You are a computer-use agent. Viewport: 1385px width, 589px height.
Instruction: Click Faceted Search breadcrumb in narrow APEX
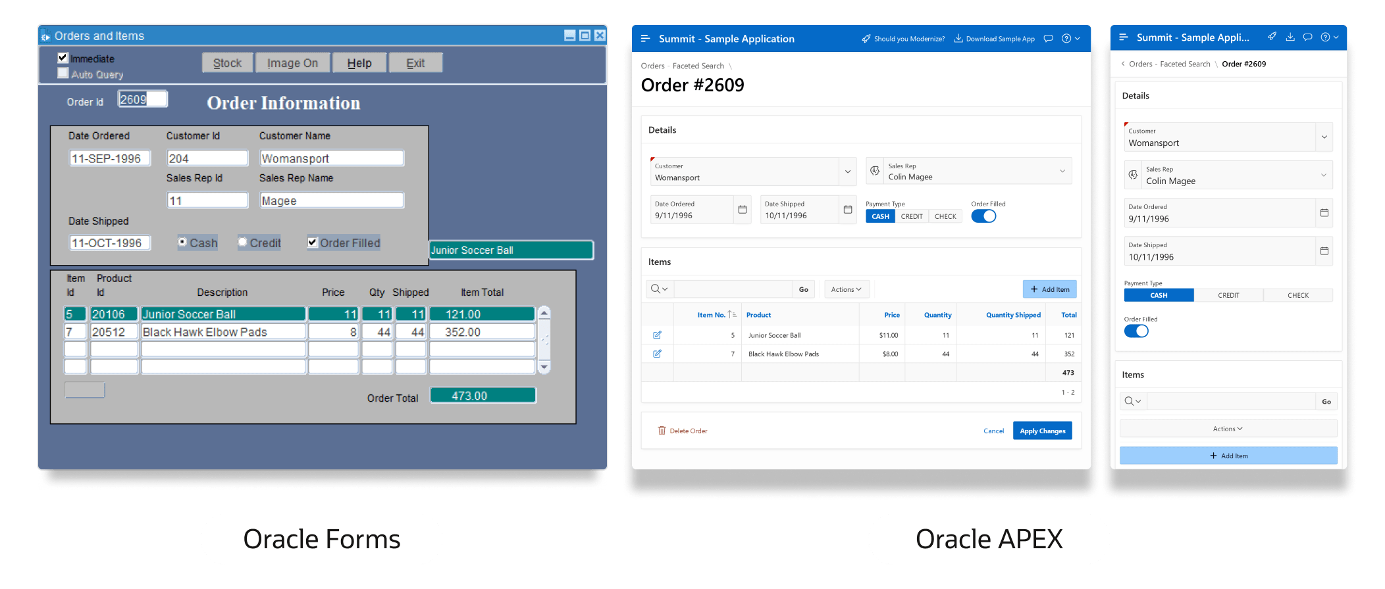point(1185,64)
